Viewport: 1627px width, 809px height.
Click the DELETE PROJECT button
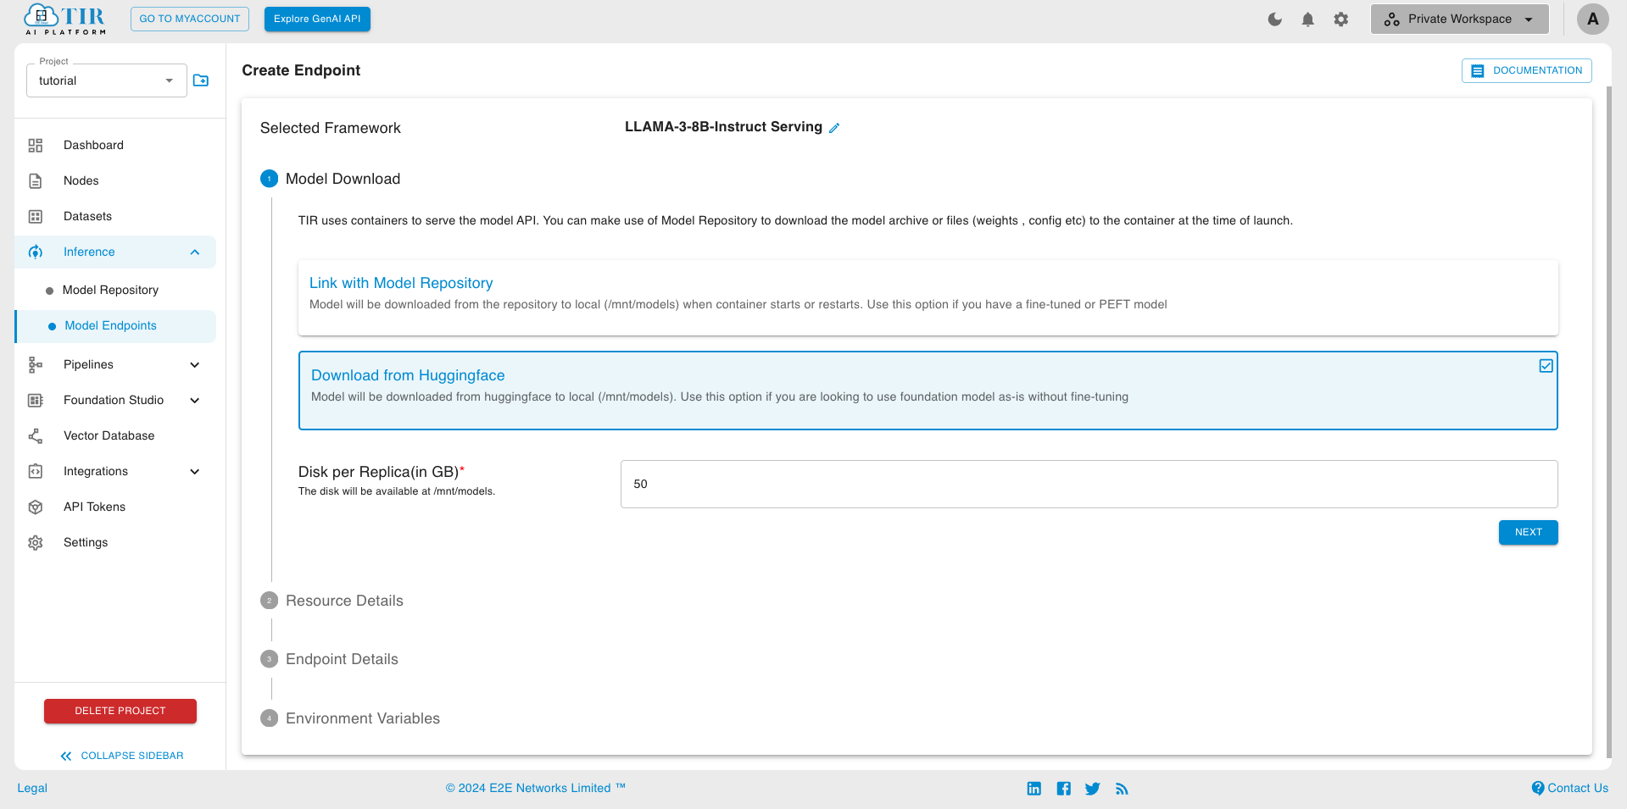tap(120, 712)
